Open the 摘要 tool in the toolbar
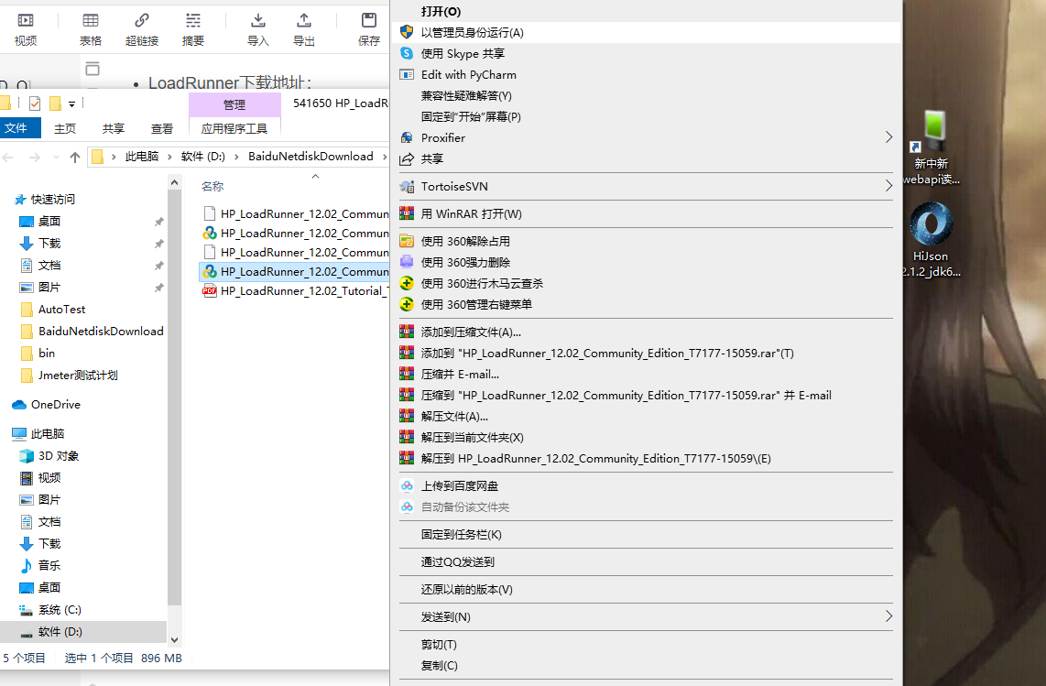This screenshot has height=686, width=1046. pyautogui.click(x=192, y=20)
